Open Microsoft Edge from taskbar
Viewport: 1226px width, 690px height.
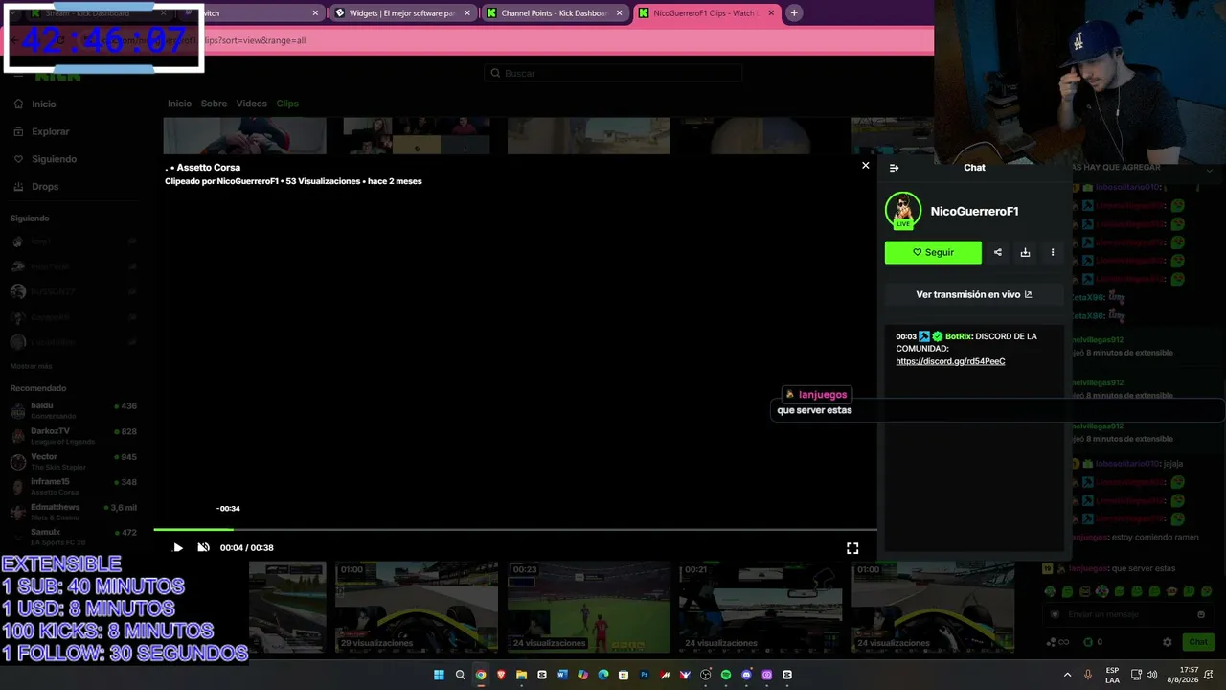point(603,675)
